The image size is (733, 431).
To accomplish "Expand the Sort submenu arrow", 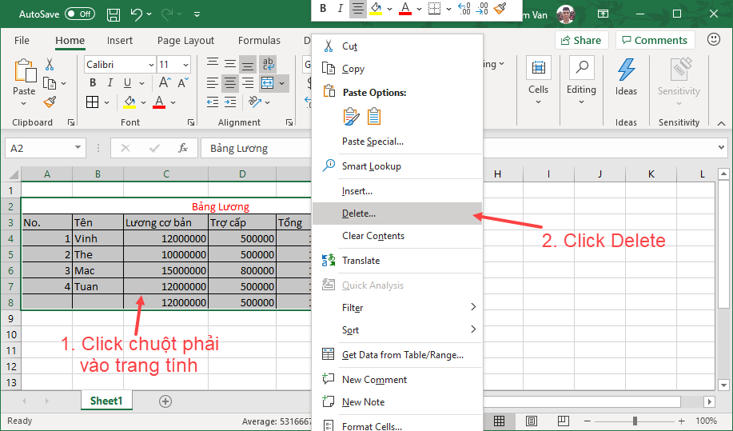I will 473,329.
